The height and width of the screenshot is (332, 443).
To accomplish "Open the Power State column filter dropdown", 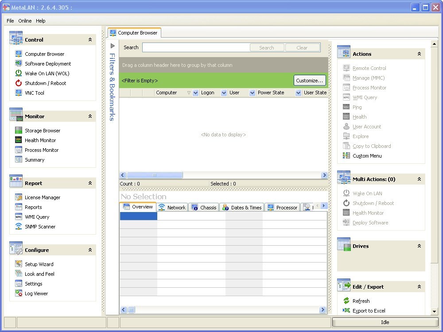I will (298, 93).
